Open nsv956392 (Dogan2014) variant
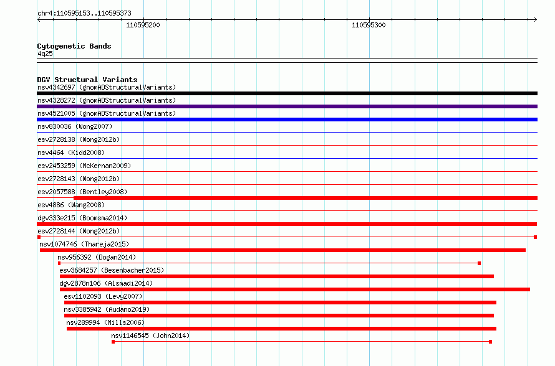 [97, 257]
